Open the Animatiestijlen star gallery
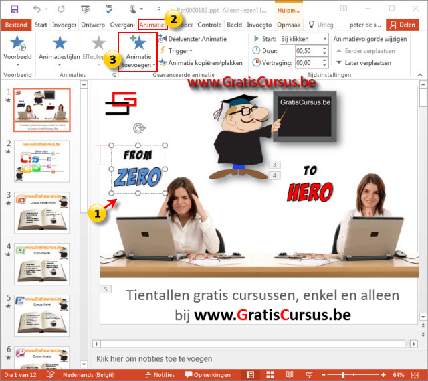 coord(60,43)
